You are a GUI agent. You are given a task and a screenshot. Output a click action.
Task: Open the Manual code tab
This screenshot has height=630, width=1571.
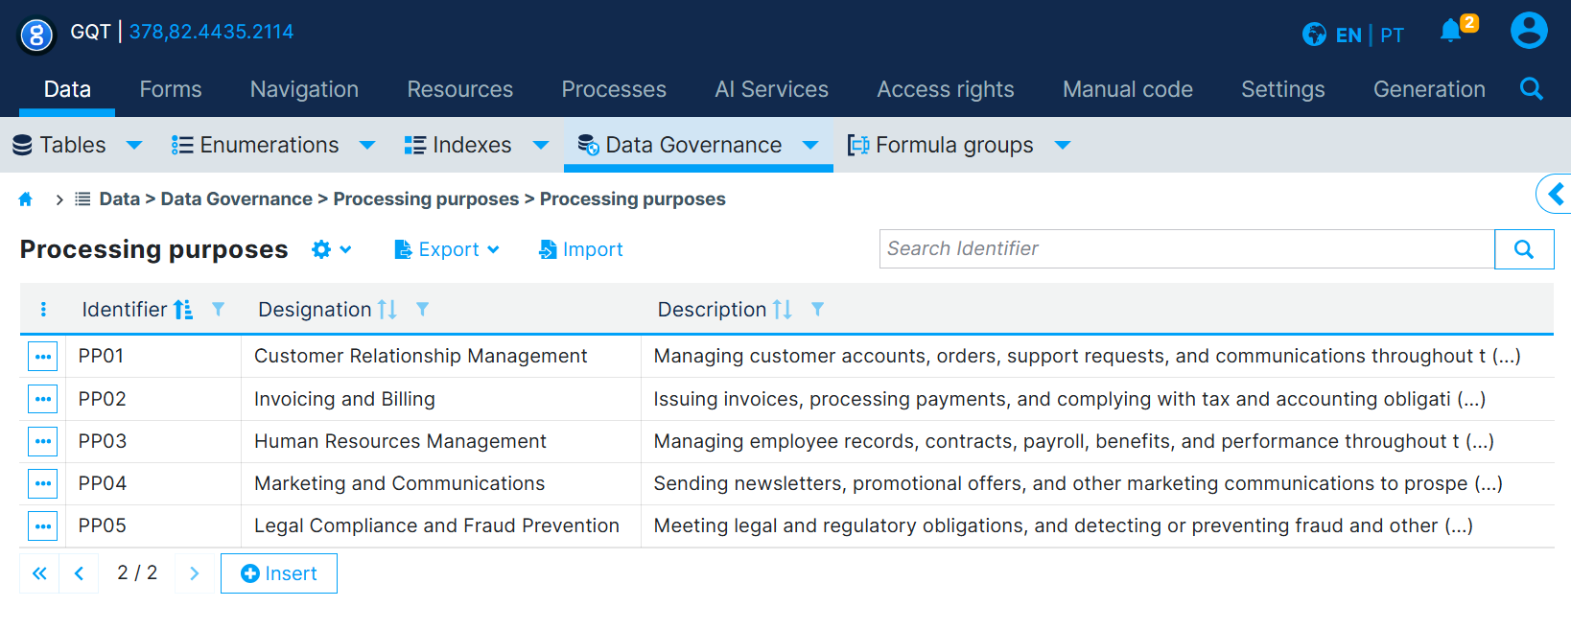[x=1128, y=89]
